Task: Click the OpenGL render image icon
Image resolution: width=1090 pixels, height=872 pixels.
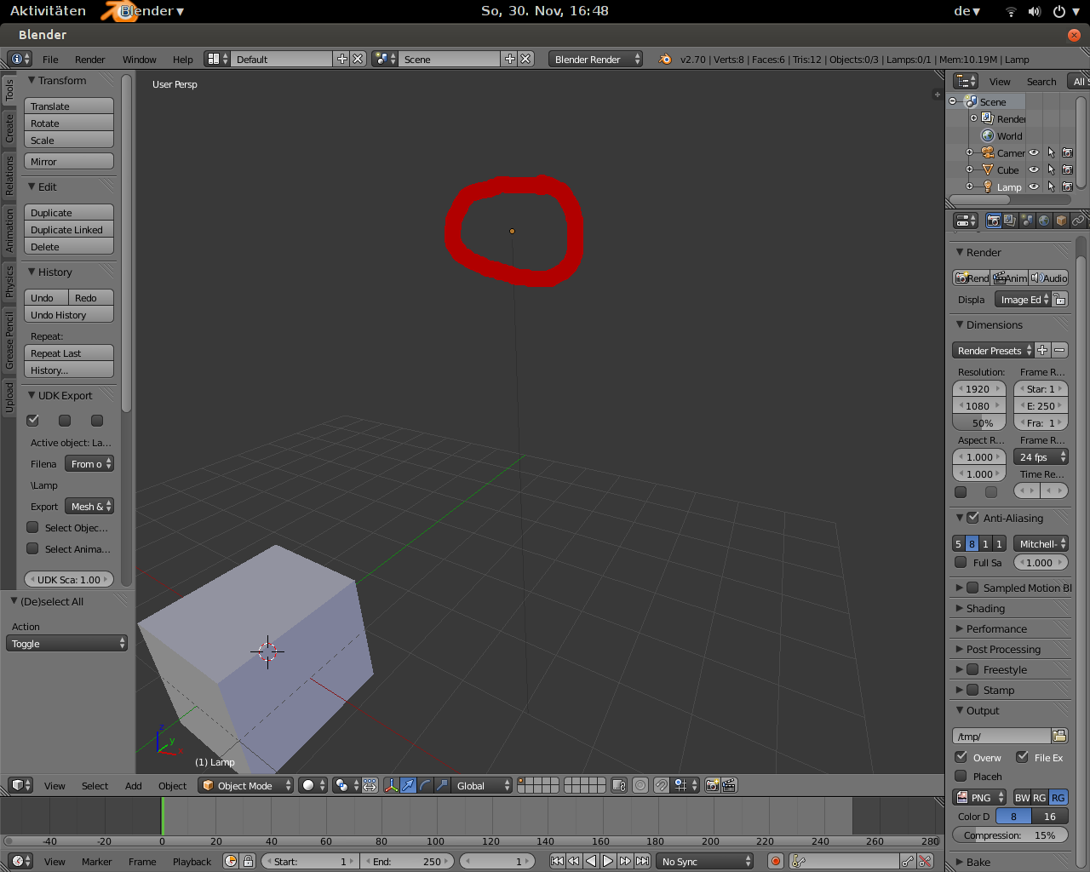Action: [x=713, y=785]
